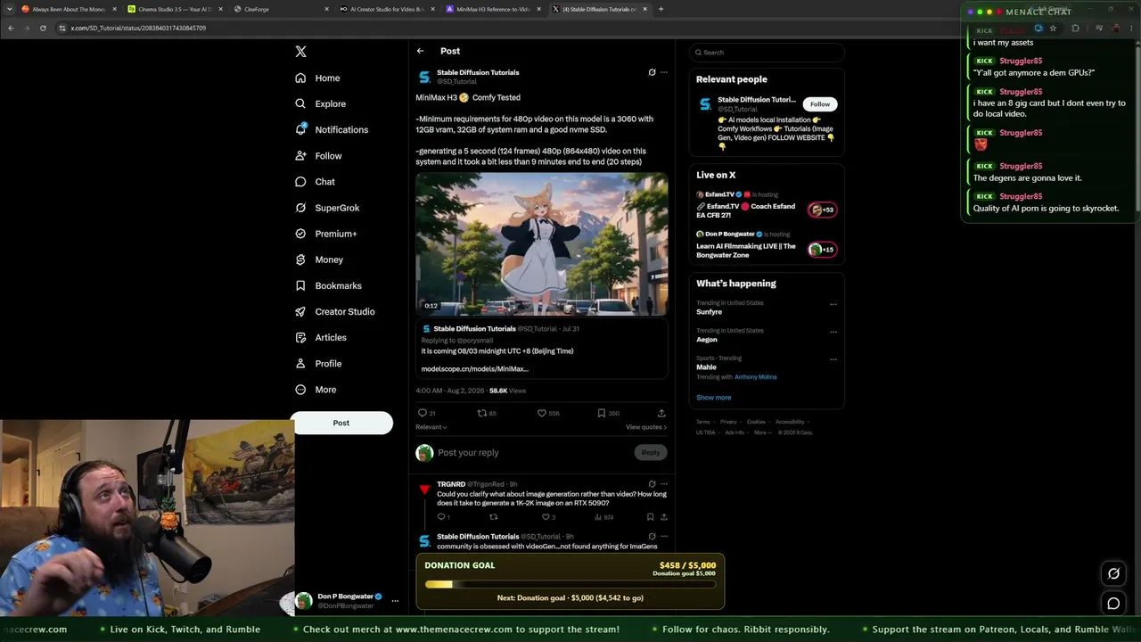This screenshot has width=1141, height=642.
Task: Click the address bar showing x.com/SD_Tutorial
Action: (138, 28)
